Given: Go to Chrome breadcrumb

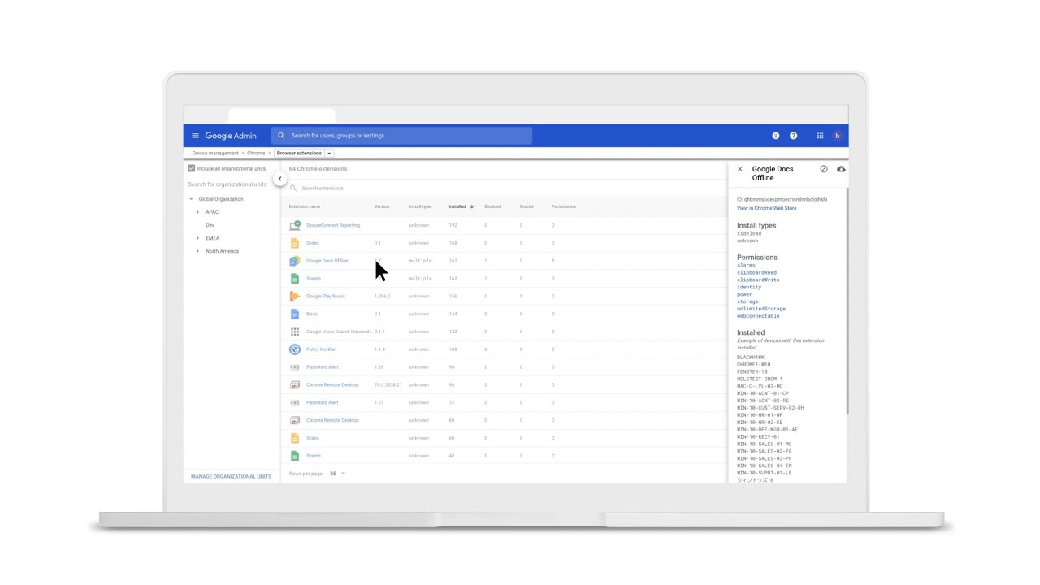Looking at the screenshot, I should [x=256, y=153].
